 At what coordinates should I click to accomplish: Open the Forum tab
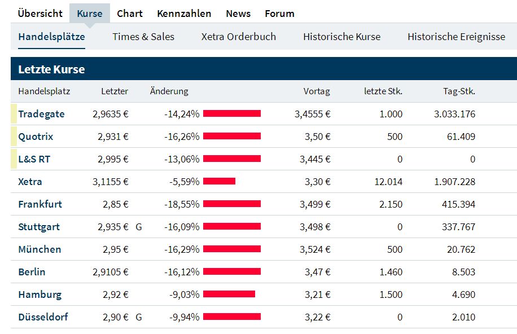tap(279, 14)
